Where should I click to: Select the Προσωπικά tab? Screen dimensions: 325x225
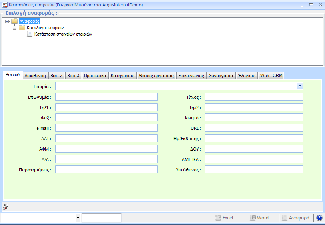point(95,75)
